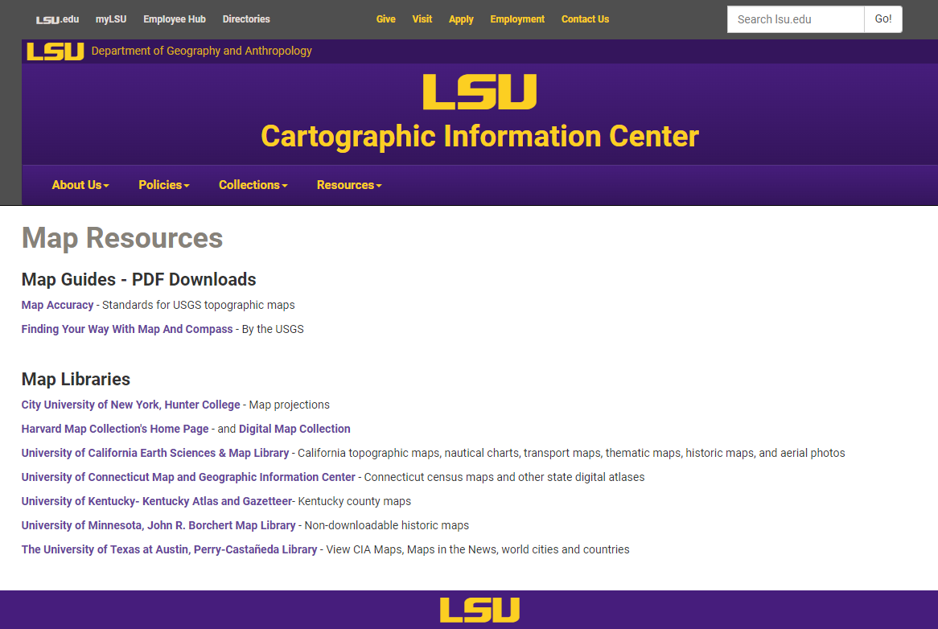Open University of California Earth Sciences & Map Library
This screenshot has height=629, width=938.
click(x=155, y=453)
